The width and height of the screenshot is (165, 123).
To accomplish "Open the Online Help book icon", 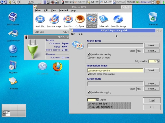I will (103, 19).
